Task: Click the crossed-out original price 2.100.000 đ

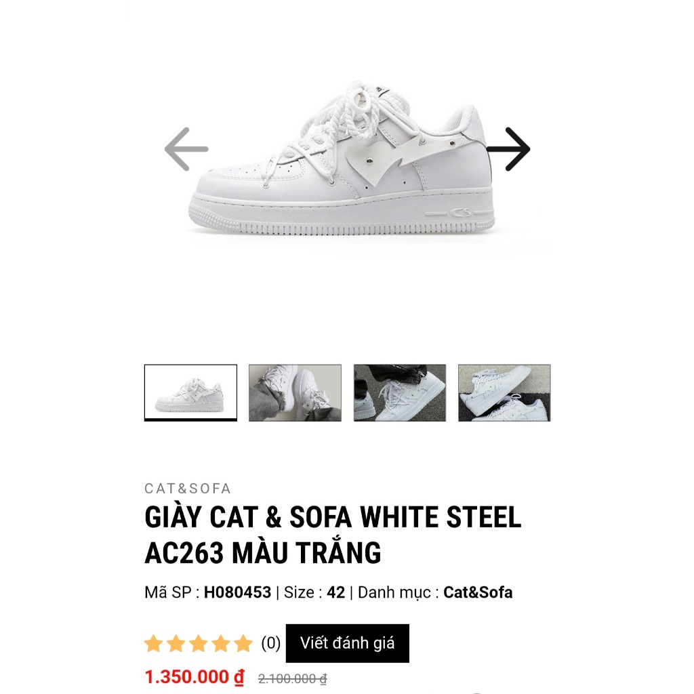Action: coord(291,677)
